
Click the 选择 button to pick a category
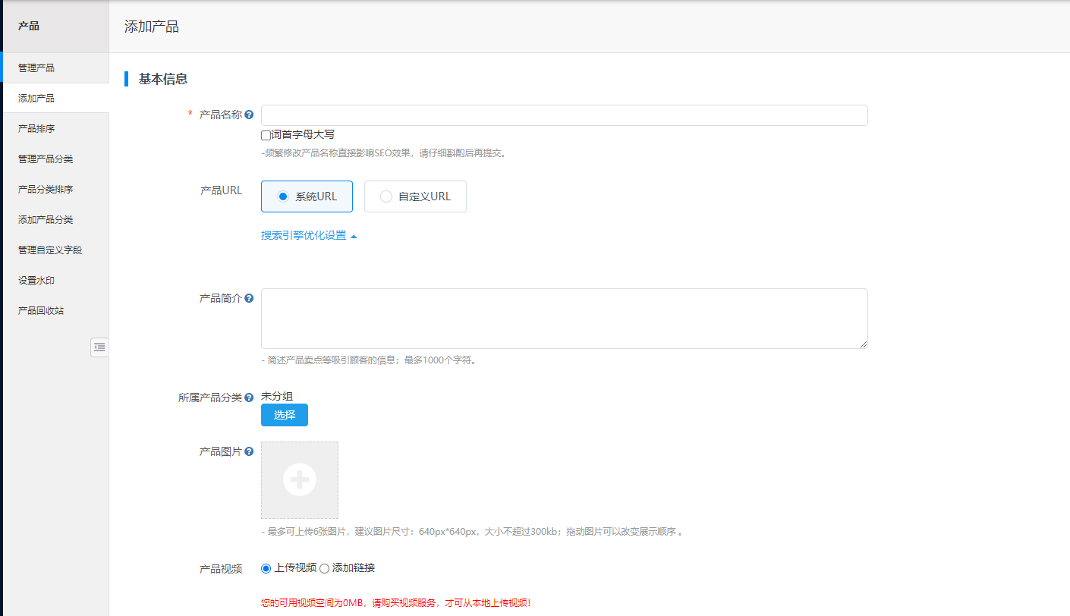point(284,415)
